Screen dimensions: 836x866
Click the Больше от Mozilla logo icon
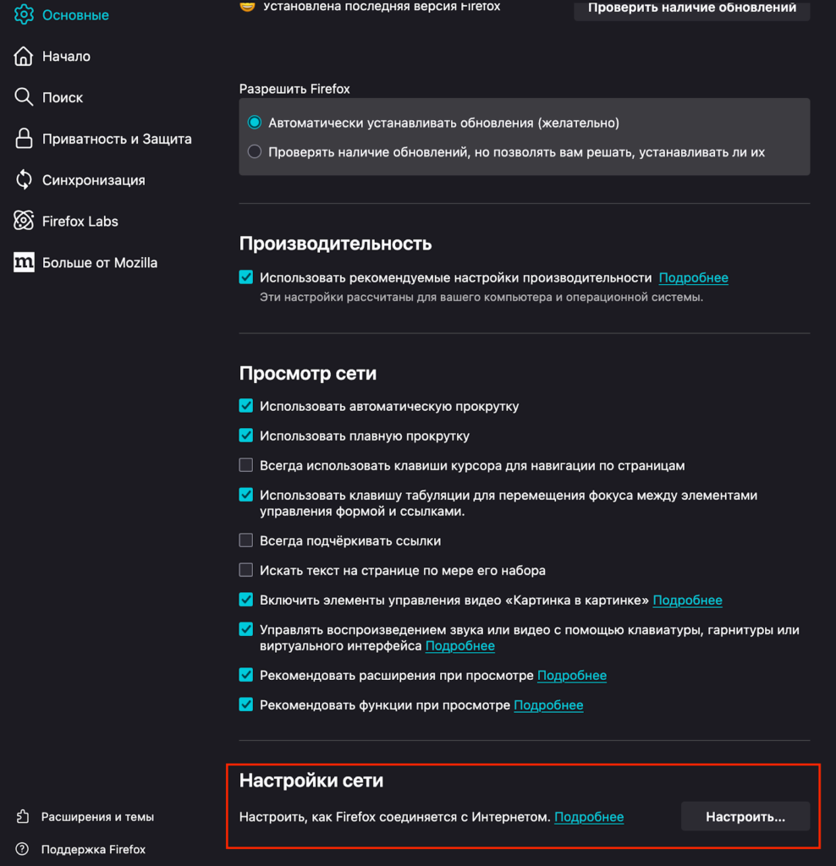(x=23, y=262)
